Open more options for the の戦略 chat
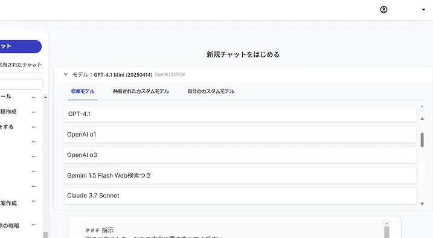 click(x=34, y=225)
